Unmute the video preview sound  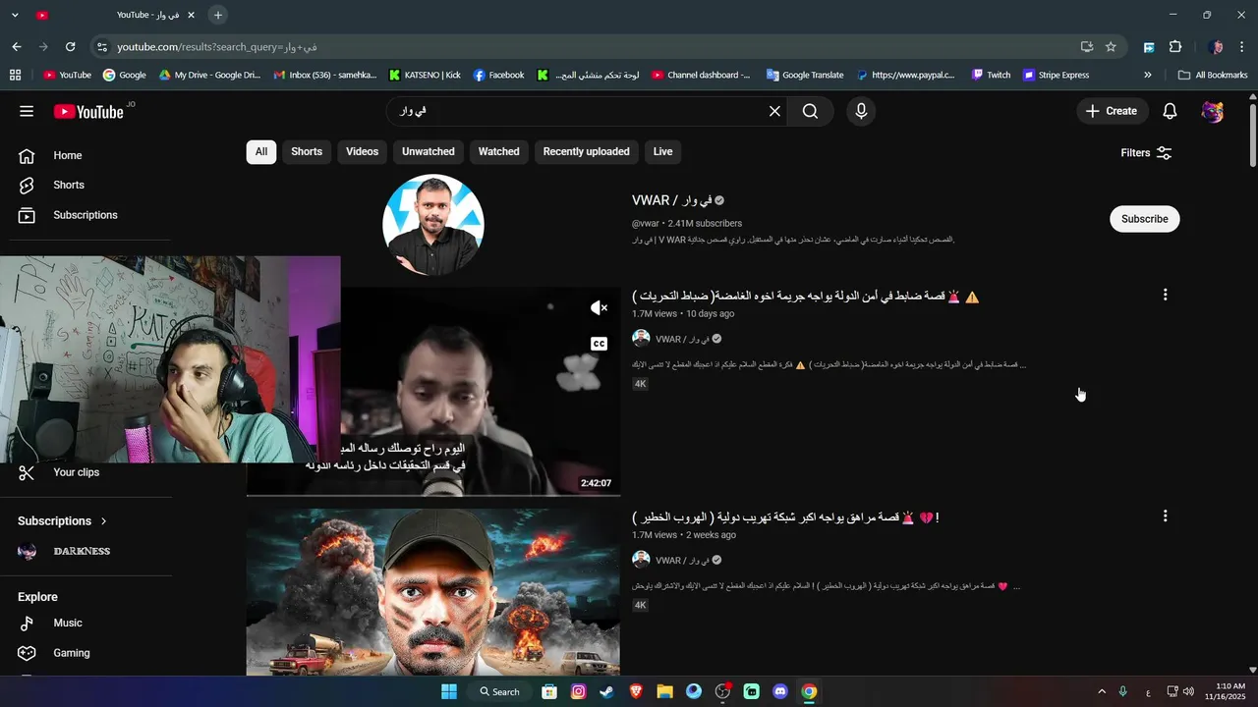click(x=599, y=308)
